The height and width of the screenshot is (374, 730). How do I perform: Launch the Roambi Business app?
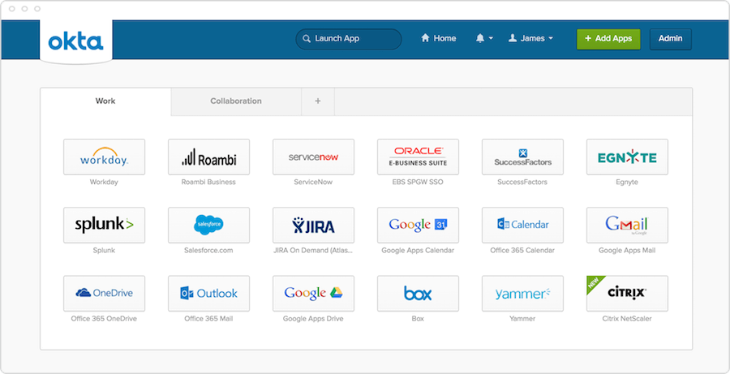point(208,157)
